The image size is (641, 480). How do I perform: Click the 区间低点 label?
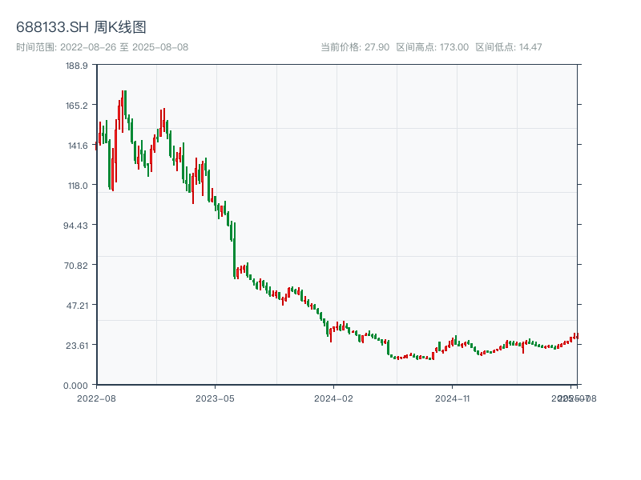pos(493,46)
